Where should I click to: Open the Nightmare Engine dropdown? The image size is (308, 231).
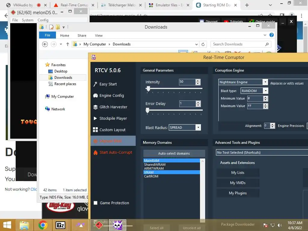265,82
